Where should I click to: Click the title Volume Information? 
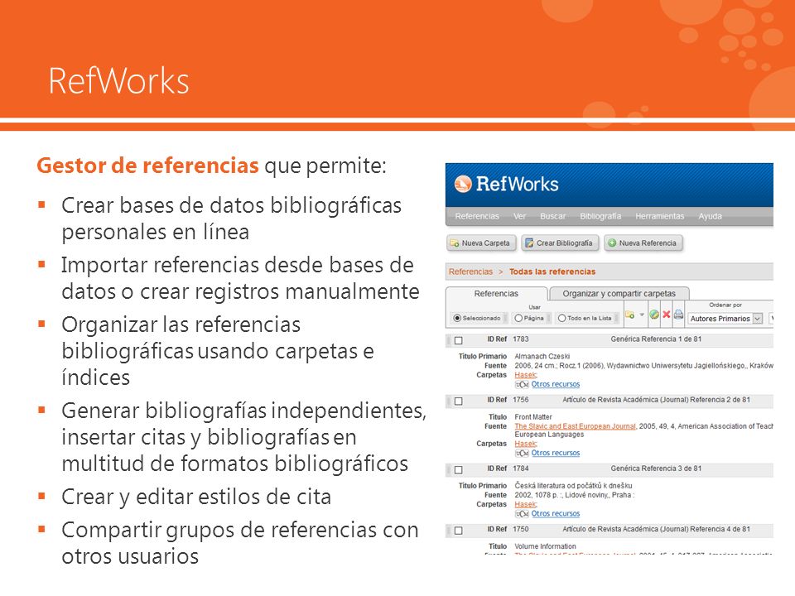pos(545,546)
